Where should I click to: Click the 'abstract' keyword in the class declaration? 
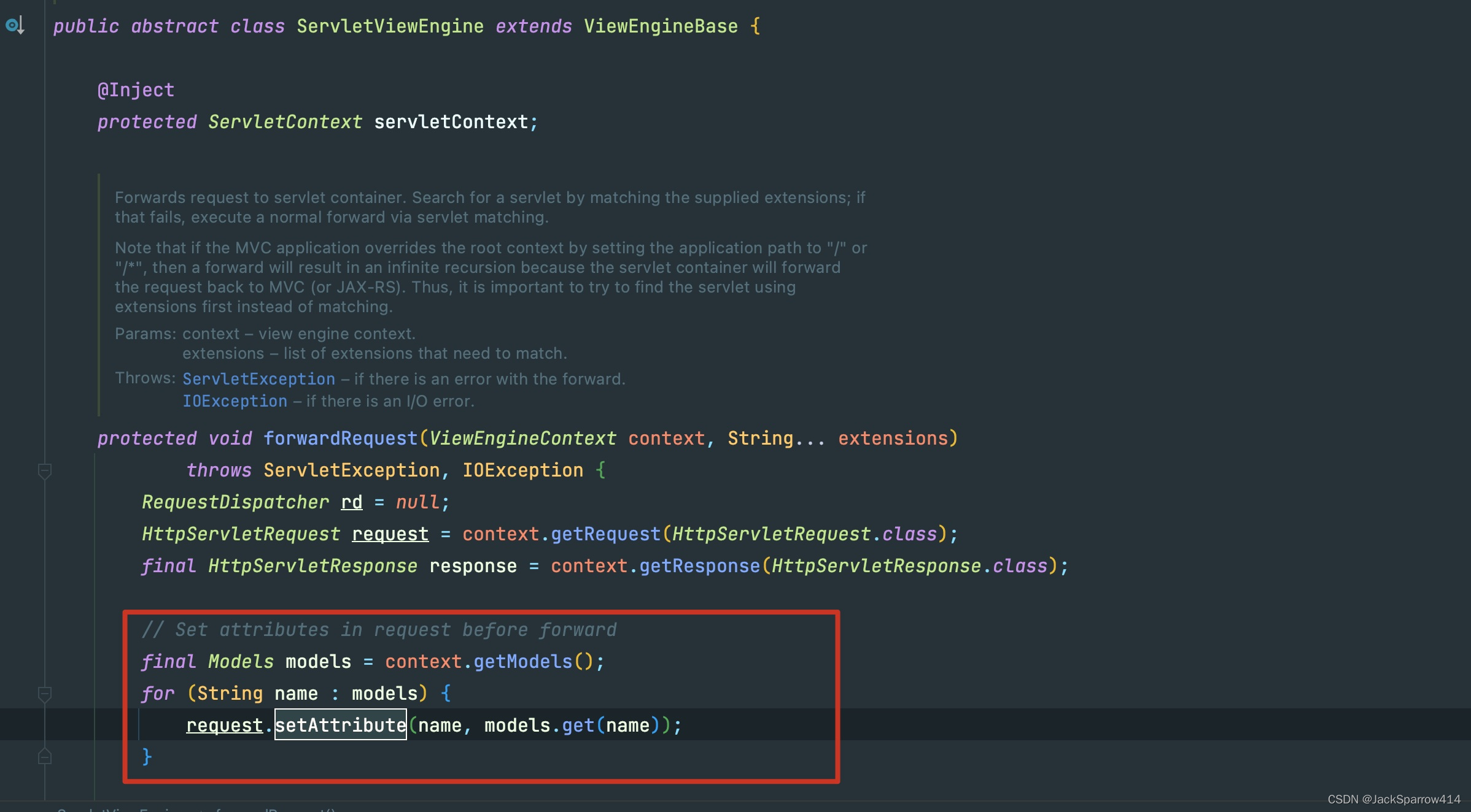174,26
